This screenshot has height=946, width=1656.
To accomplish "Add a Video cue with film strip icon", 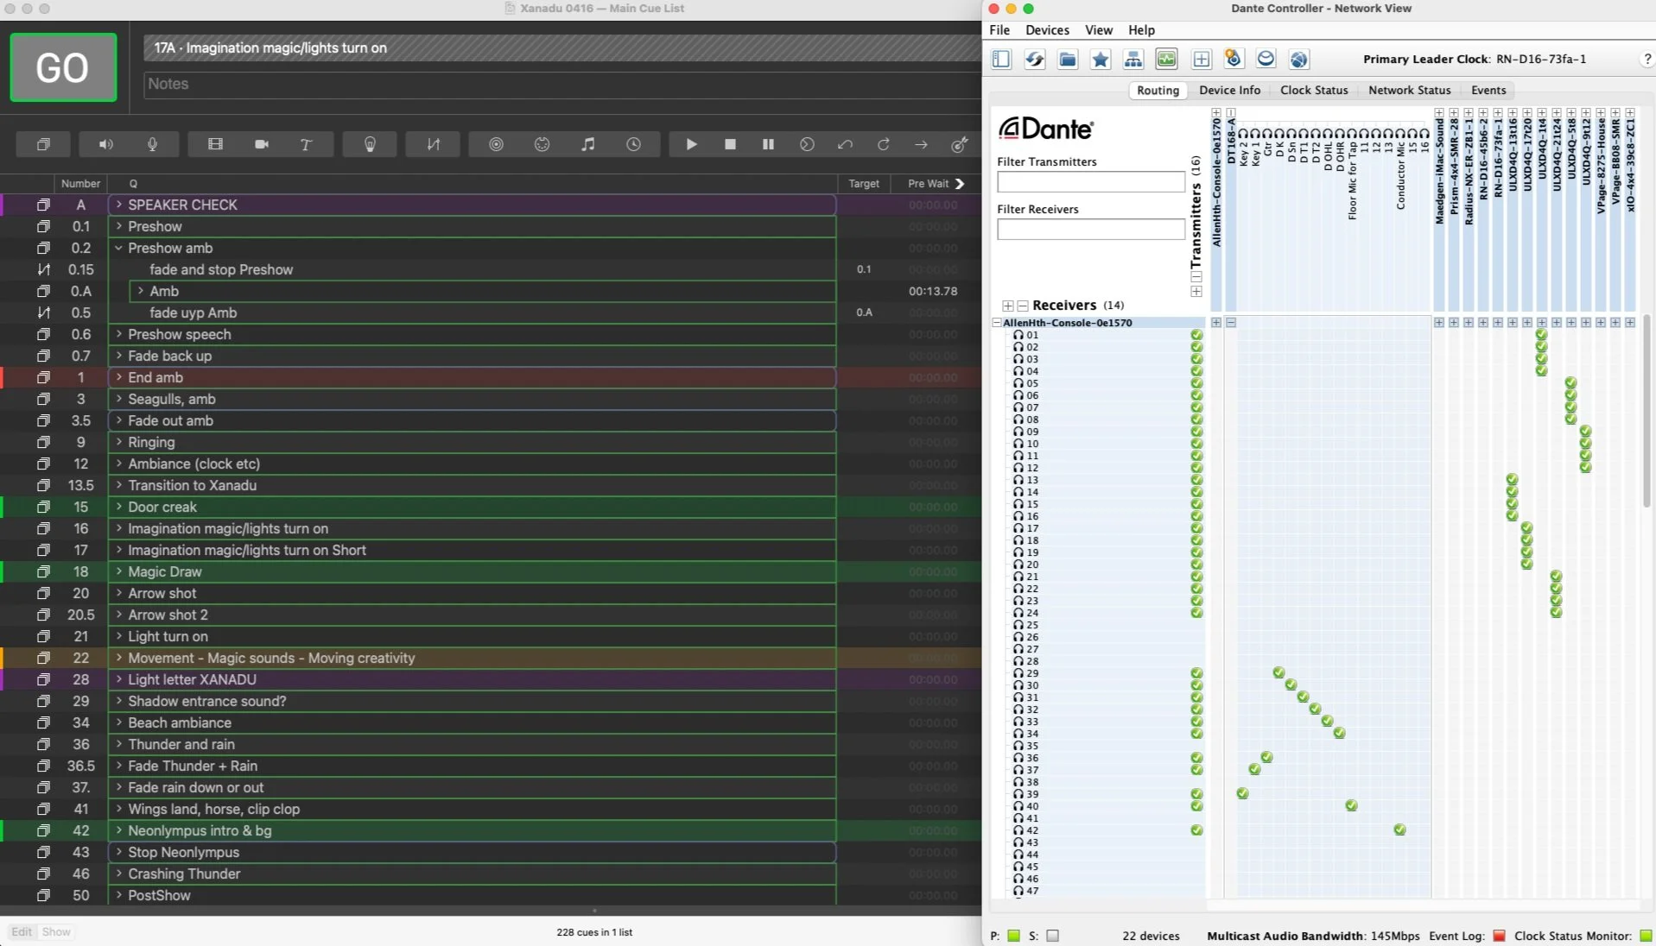I will point(215,144).
